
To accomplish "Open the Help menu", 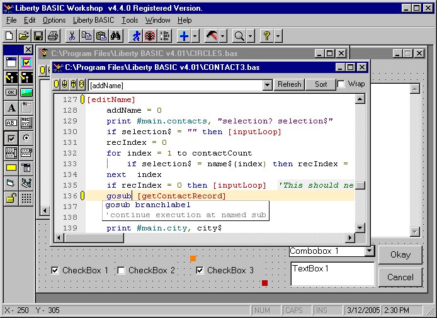I will [x=184, y=20].
